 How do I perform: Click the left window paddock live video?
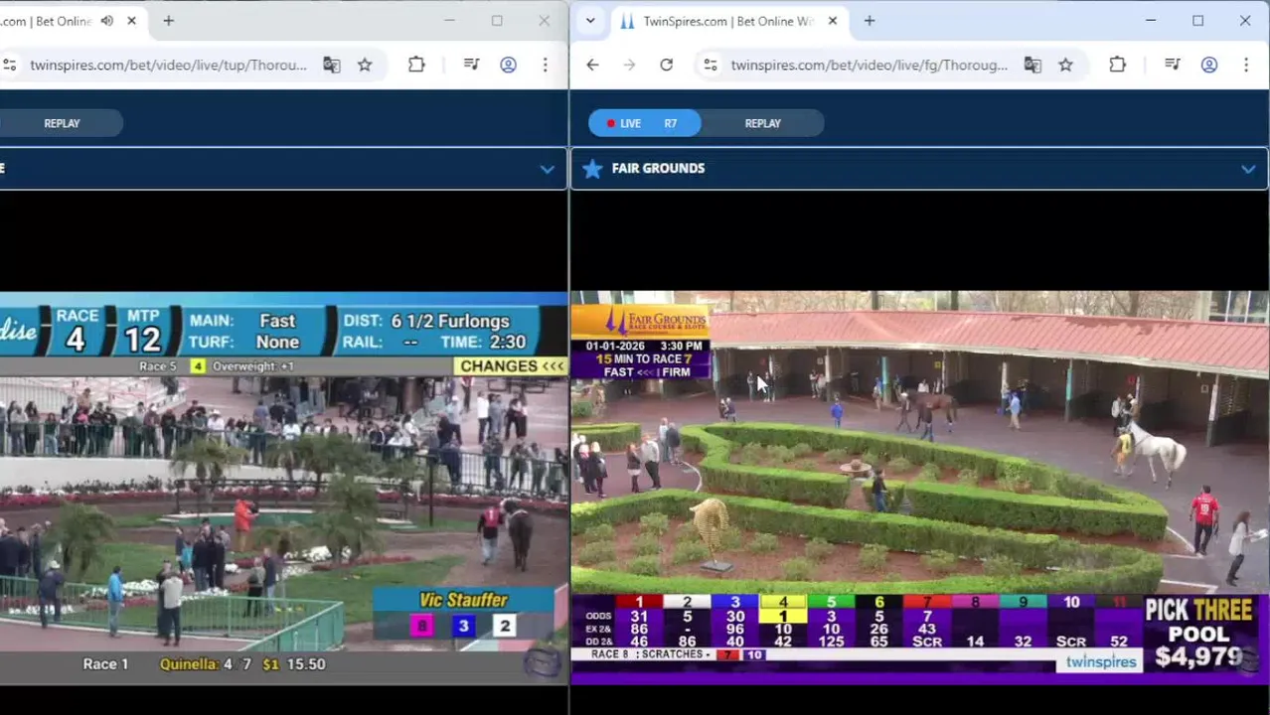283,487
